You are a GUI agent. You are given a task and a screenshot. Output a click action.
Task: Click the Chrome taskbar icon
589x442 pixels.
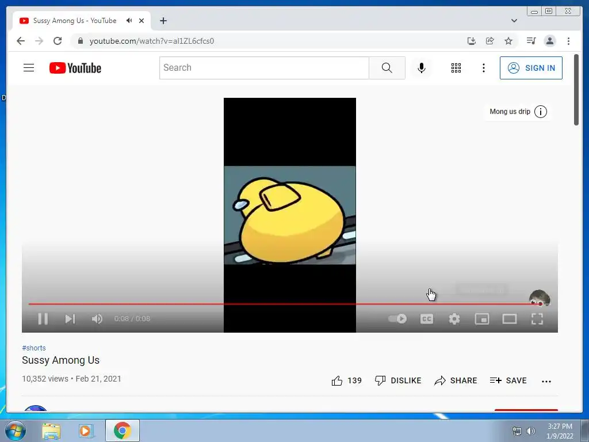(123, 430)
